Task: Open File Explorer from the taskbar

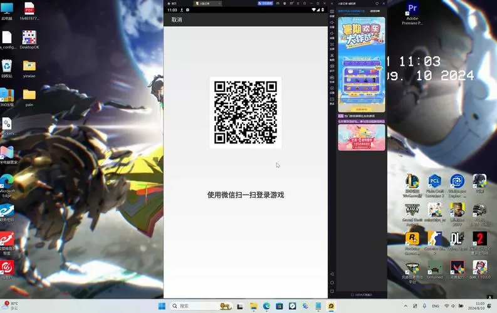Action: [x=253, y=306]
